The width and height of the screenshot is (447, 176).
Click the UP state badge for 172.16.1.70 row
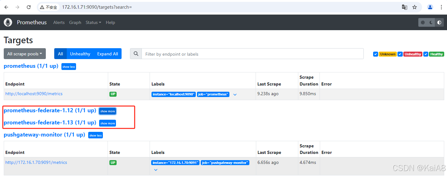[x=113, y=163]
